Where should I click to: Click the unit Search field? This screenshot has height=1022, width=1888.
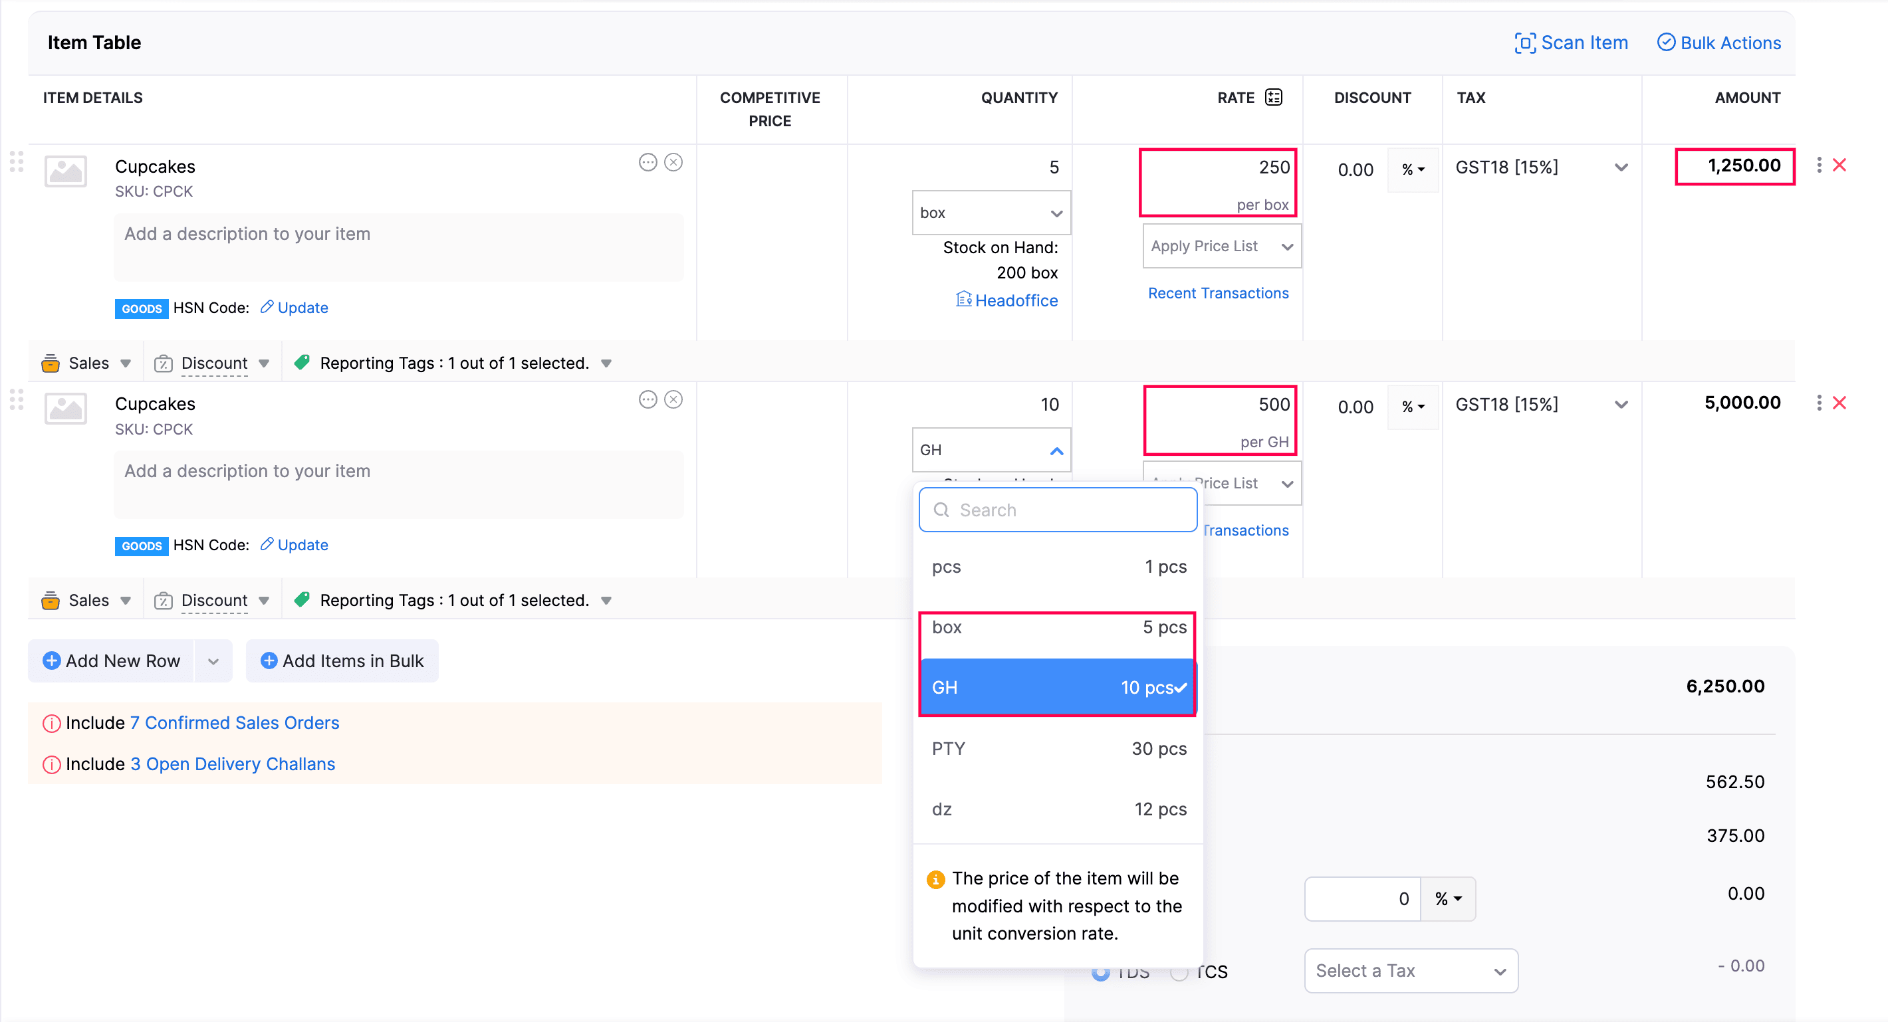[1058, 510]
